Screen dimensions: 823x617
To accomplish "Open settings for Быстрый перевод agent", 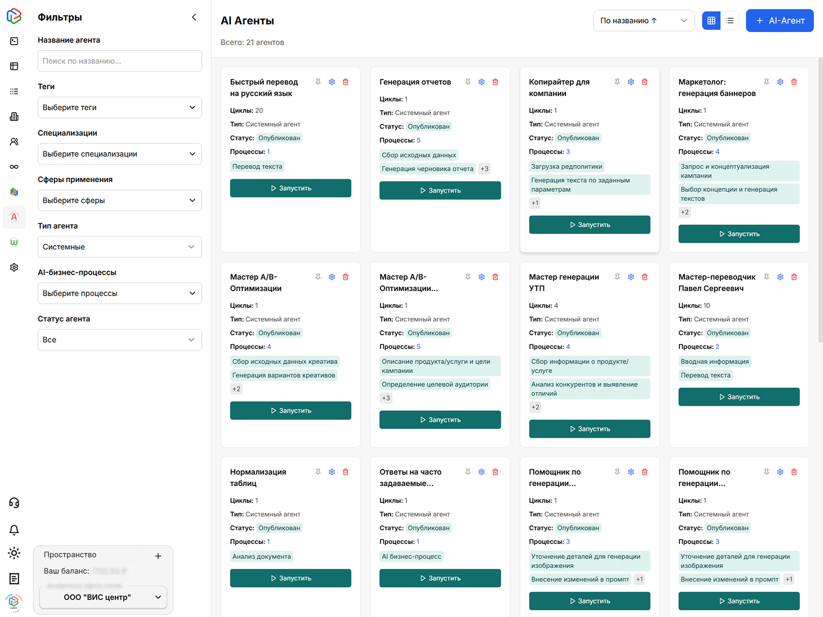I will coord(332,82).
